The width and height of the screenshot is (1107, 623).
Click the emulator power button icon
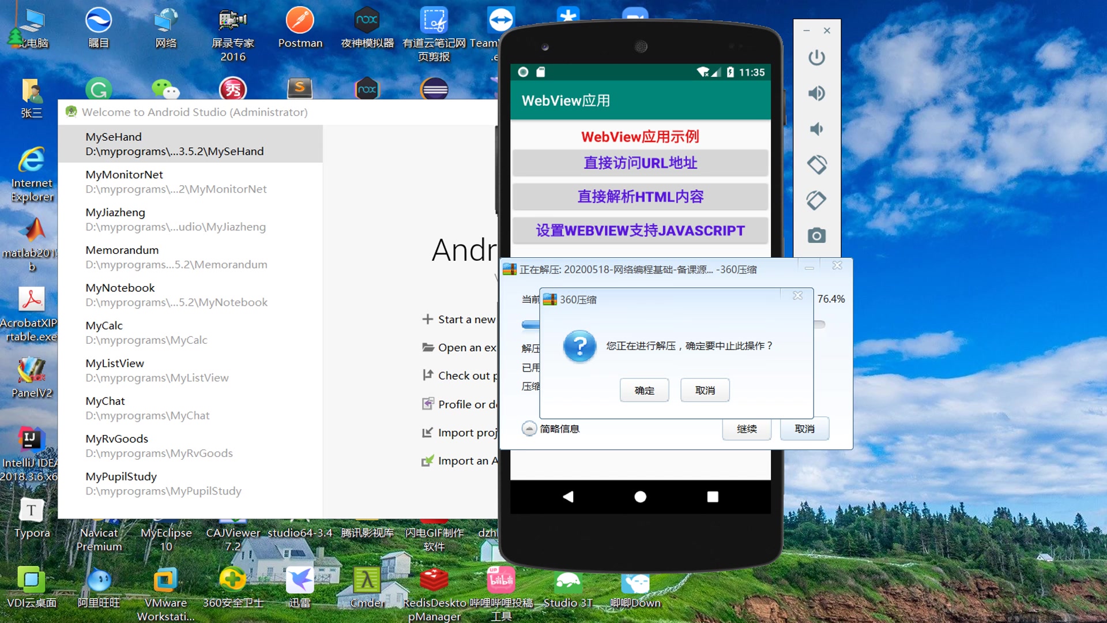point(816,58)
